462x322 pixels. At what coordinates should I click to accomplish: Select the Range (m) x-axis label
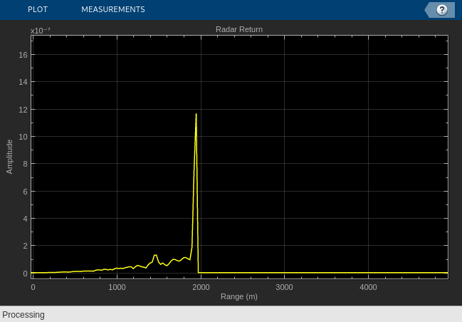tap(239, 296)
